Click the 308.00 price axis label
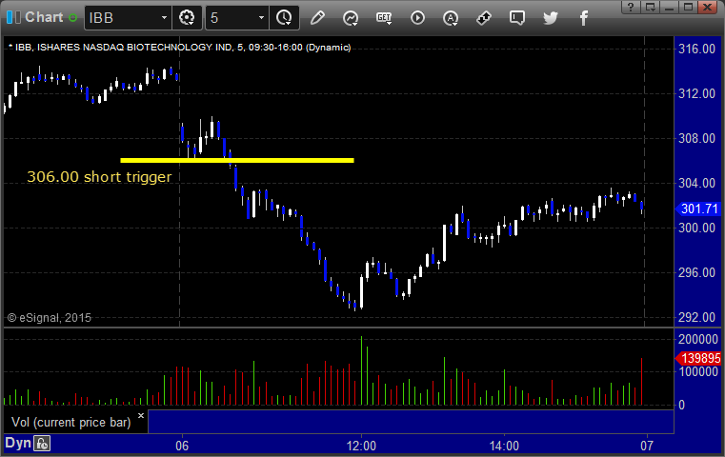The height and width of the screenshot is (457, 725). 696,138
